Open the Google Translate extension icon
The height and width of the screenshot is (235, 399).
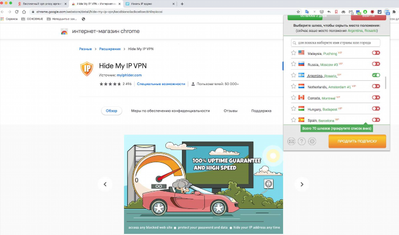point(307,12)
